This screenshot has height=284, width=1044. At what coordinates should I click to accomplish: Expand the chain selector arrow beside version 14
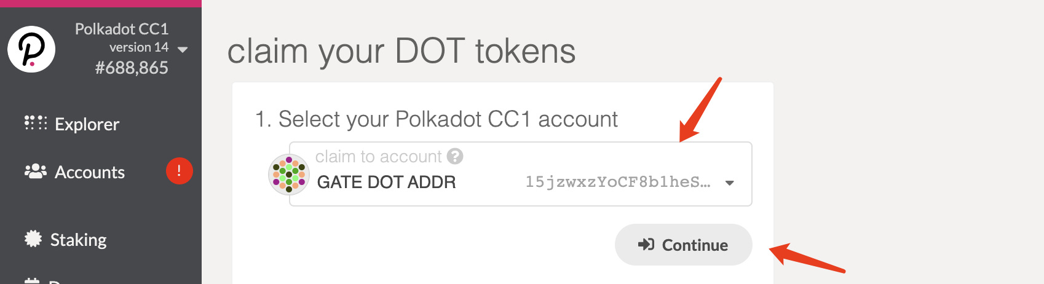coord(183,49)
